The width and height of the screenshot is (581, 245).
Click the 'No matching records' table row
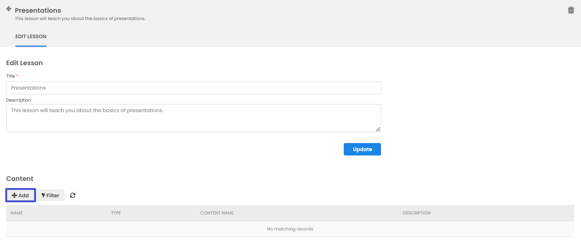[x=290, y=229]
